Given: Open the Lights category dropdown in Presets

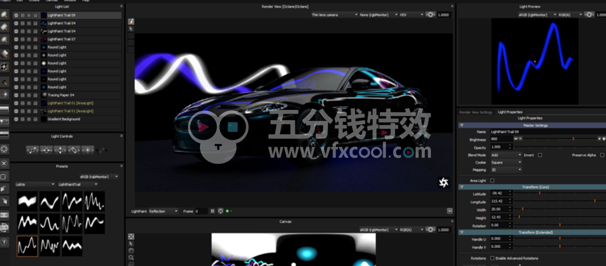Looking at the screenshot, I should point(35,184).
